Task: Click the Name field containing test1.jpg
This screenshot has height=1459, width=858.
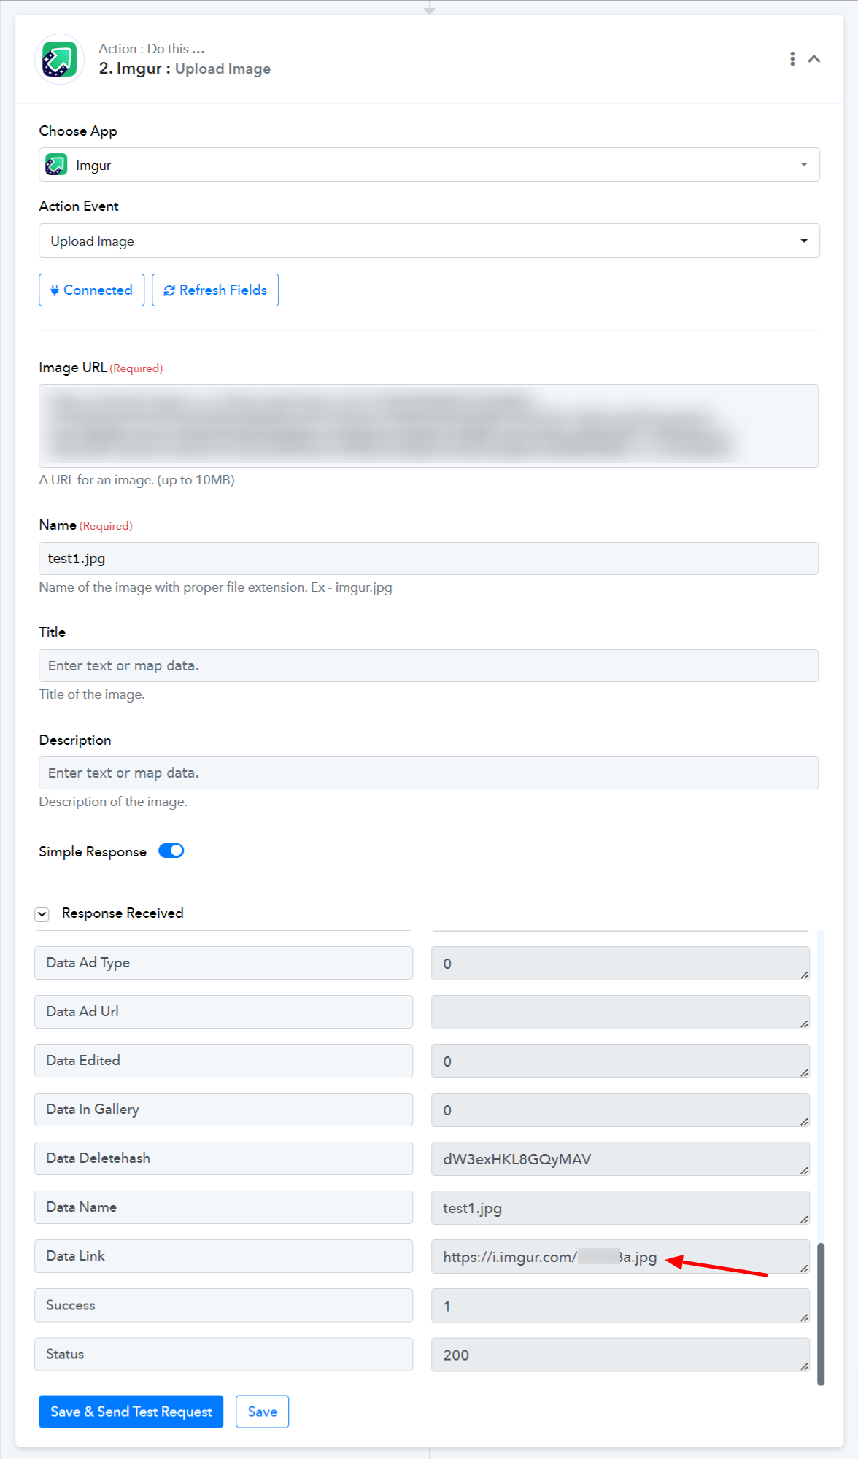Action: tap(429, 559)
